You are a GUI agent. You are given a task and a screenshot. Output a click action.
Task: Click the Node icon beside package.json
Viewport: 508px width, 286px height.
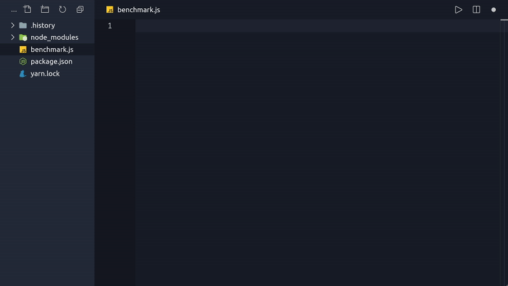[x=23, y=61]
